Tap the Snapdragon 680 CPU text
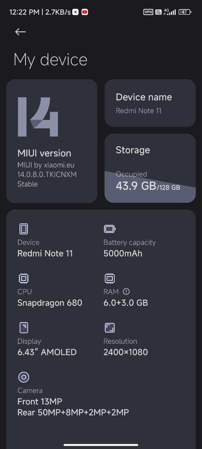Viewport: 202px width, 449px height. tap(50, 303)
